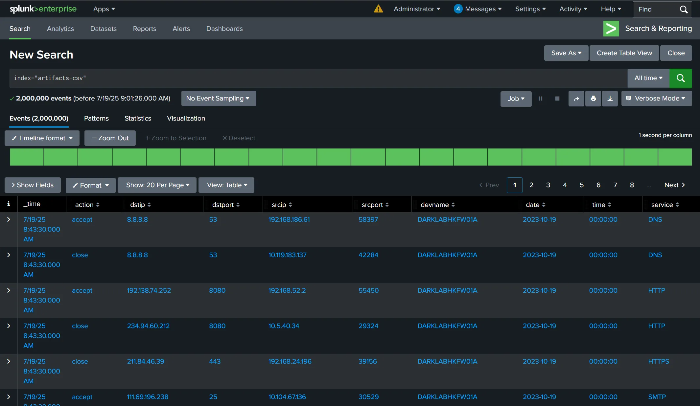700x406 pixels.
Task: Expand event row with dstip 111.69.196.238
Action: [9, 397]
